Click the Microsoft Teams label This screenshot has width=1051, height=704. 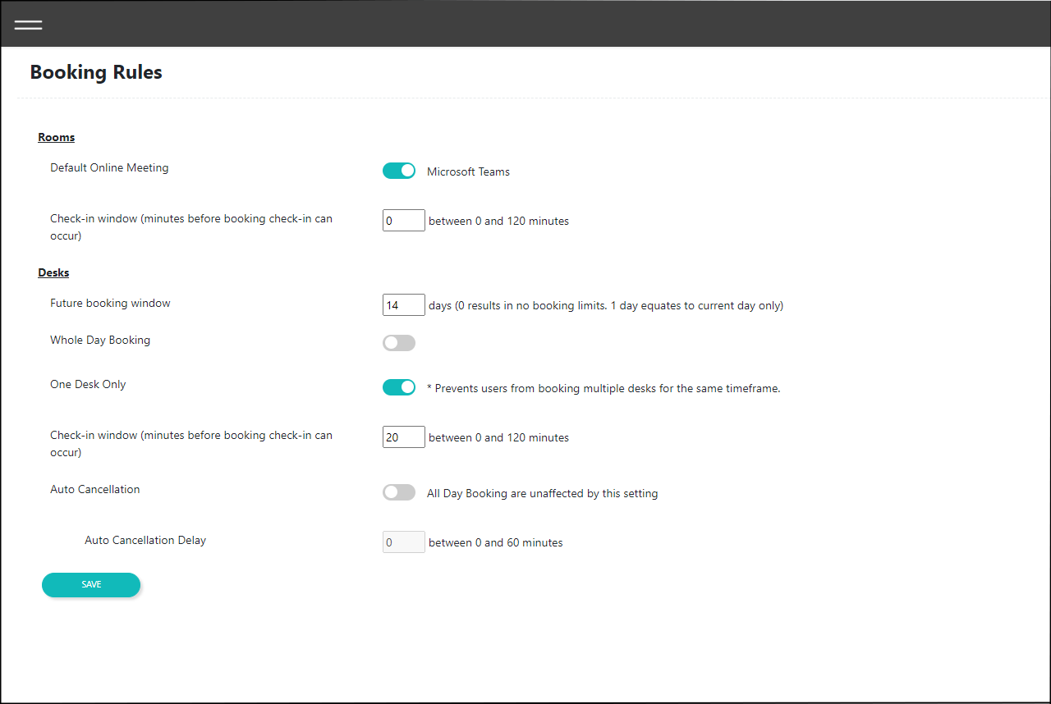click(x=468, y=171)
